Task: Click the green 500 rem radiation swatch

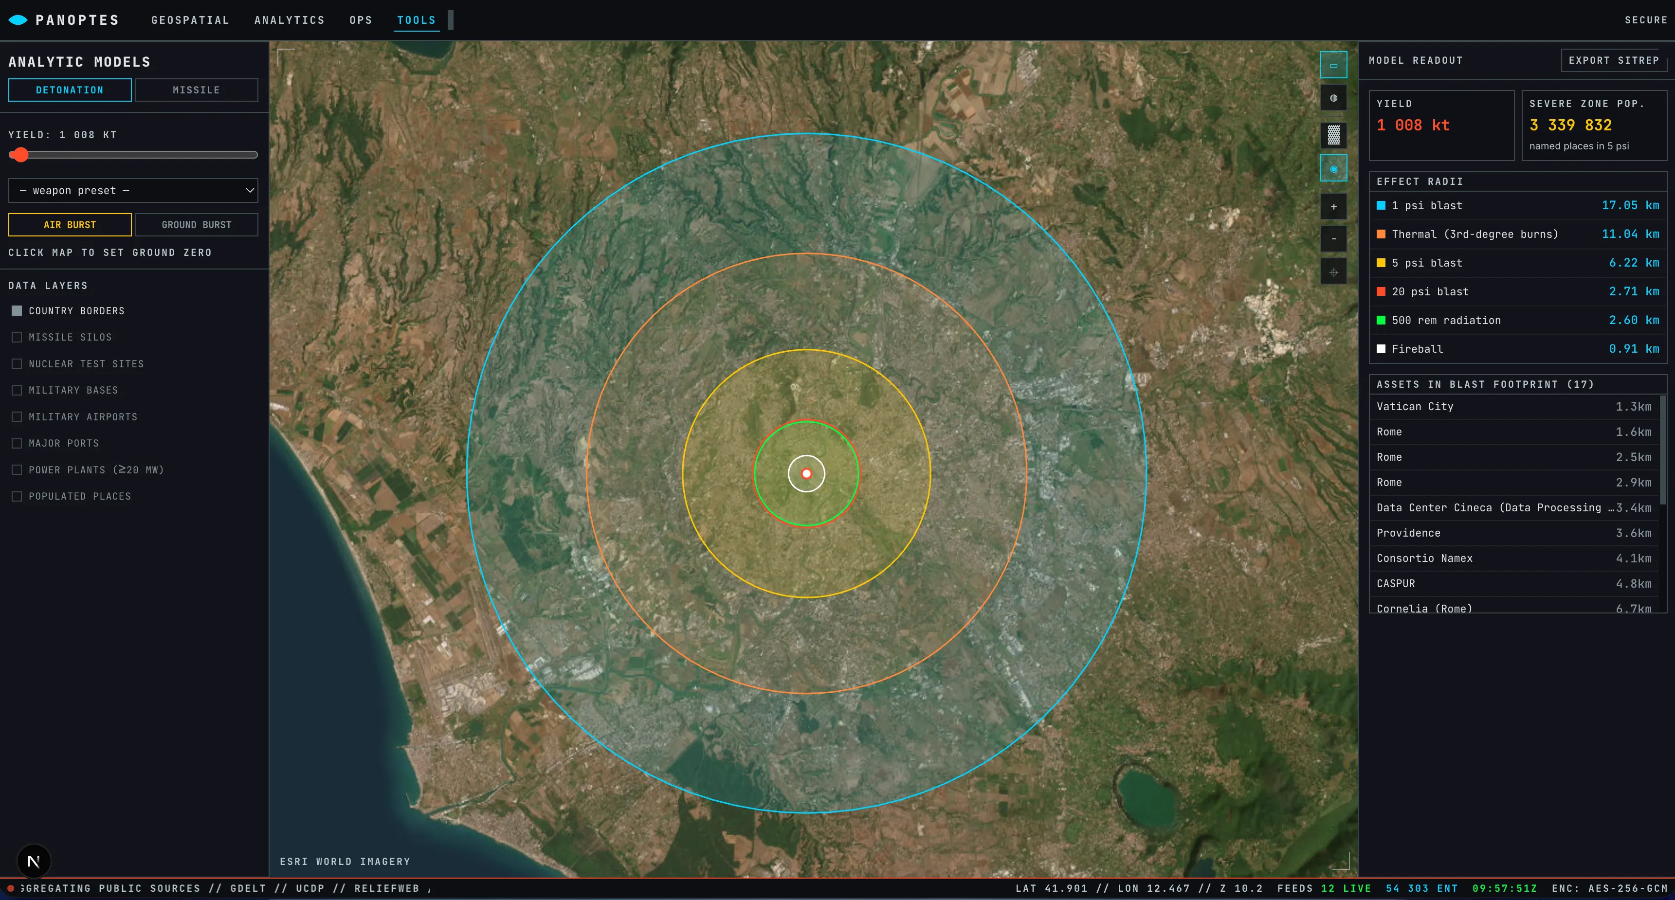Action: (1381, 321)
